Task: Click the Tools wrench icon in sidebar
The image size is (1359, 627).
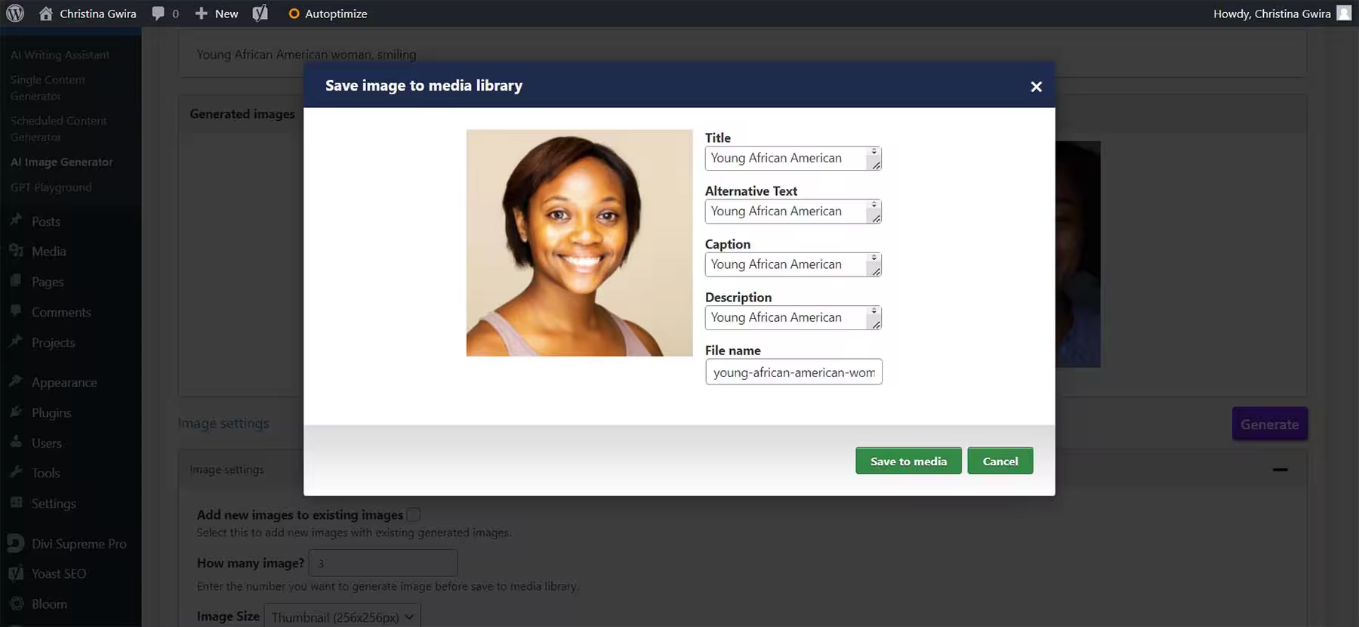Action: [16, 472]
